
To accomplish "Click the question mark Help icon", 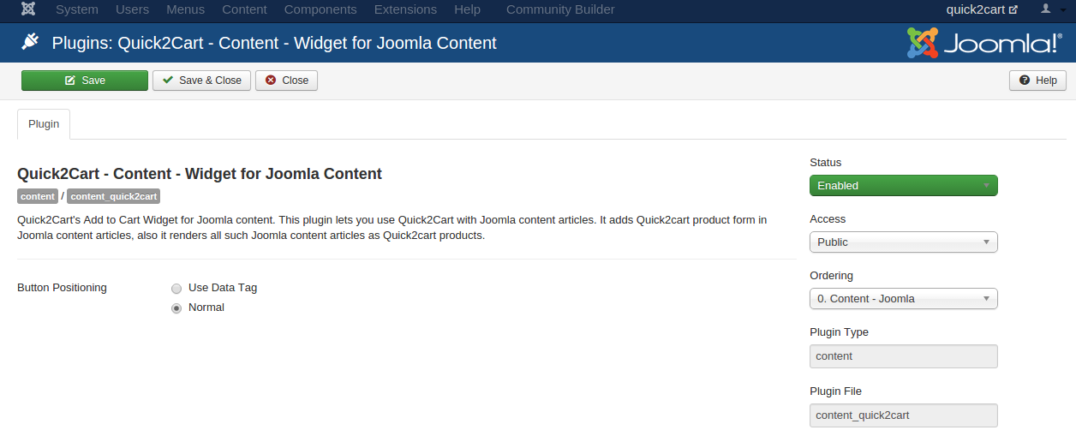I will [1025, 81].
